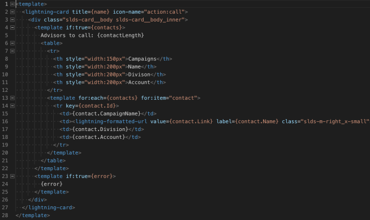Click the opening <table> tag on line 6

(51, 43)
